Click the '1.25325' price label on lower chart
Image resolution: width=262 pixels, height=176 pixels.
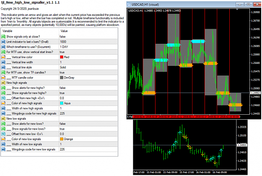point(242,127)
